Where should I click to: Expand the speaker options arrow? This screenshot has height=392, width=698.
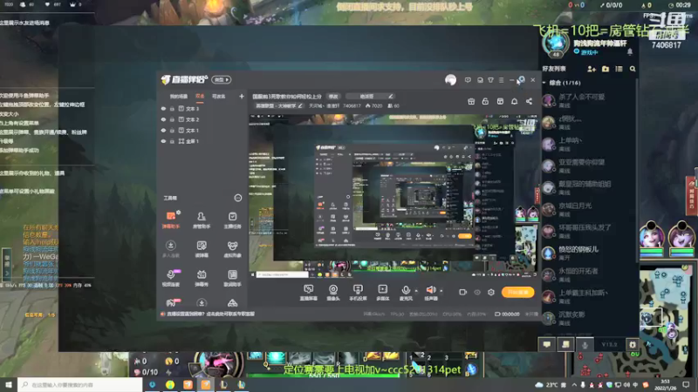click(441, 291)
